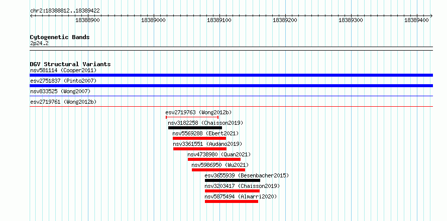Click the 18389200 ruler position
Image resolution: width=447 pixels, height=221 pixels.
pyautogui.click(x=285, y=20)
